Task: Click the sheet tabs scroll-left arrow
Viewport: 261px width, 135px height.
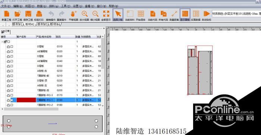Action: [x=3, y=25]
